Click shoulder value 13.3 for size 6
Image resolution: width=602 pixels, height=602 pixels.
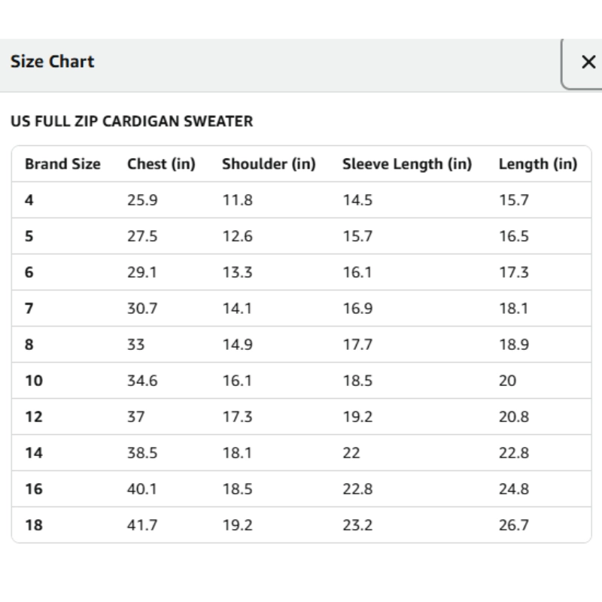237,272
